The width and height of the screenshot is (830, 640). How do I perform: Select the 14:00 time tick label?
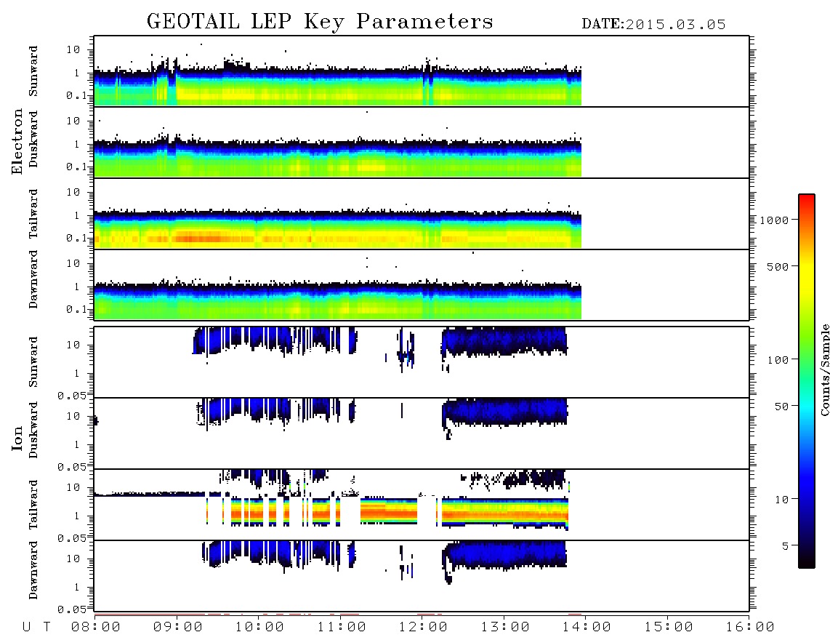tap(587, 628)
